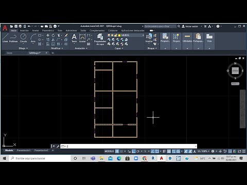247x185 pixels.
Task: Toggle grid display in status bar
Action: pos(117,151)
